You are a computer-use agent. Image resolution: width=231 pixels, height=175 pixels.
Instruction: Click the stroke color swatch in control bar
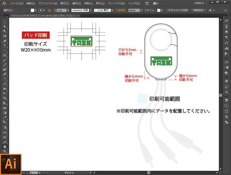click(40, 10)
